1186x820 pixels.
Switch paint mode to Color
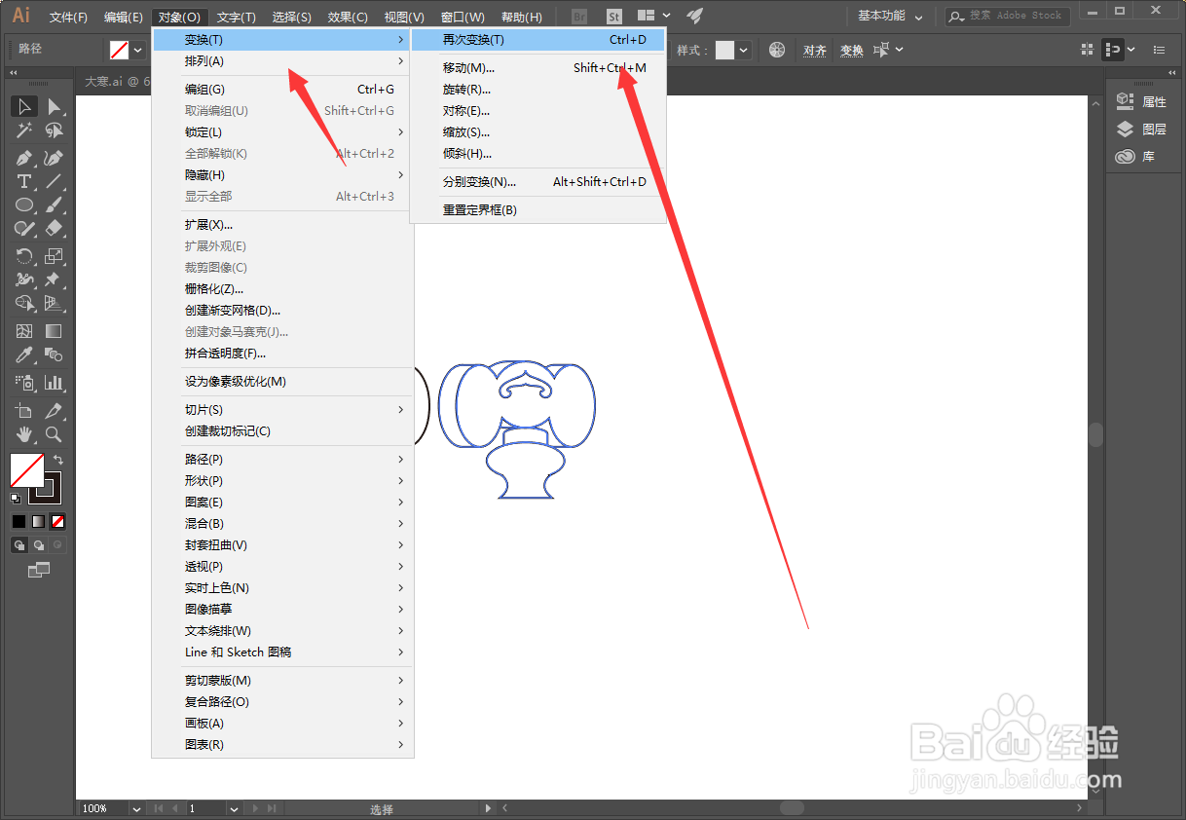point(19,521)
